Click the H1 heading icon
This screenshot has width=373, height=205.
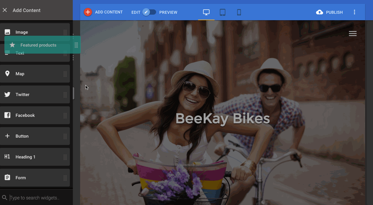(x=7, y=157)
